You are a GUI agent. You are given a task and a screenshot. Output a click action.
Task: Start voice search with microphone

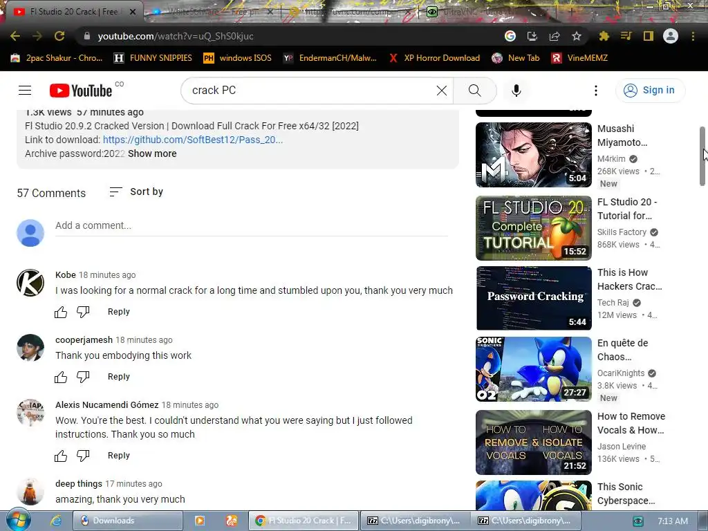click(516, 91)
